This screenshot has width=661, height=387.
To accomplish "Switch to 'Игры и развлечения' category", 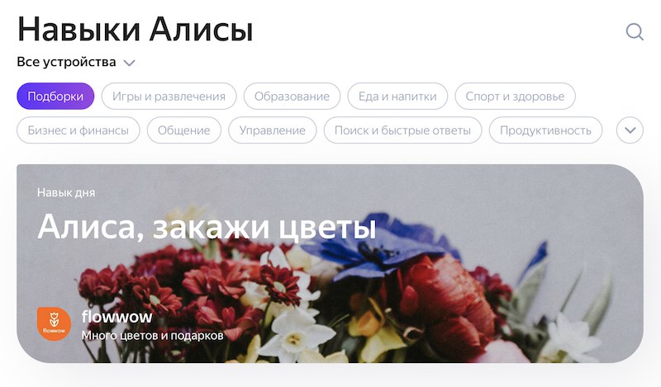I will pos(169,96).
